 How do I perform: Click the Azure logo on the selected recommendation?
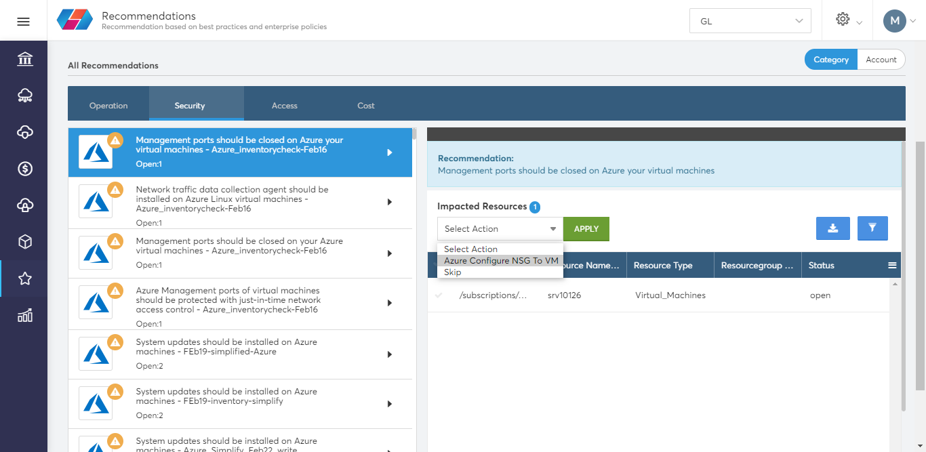(x=96, y=152)
